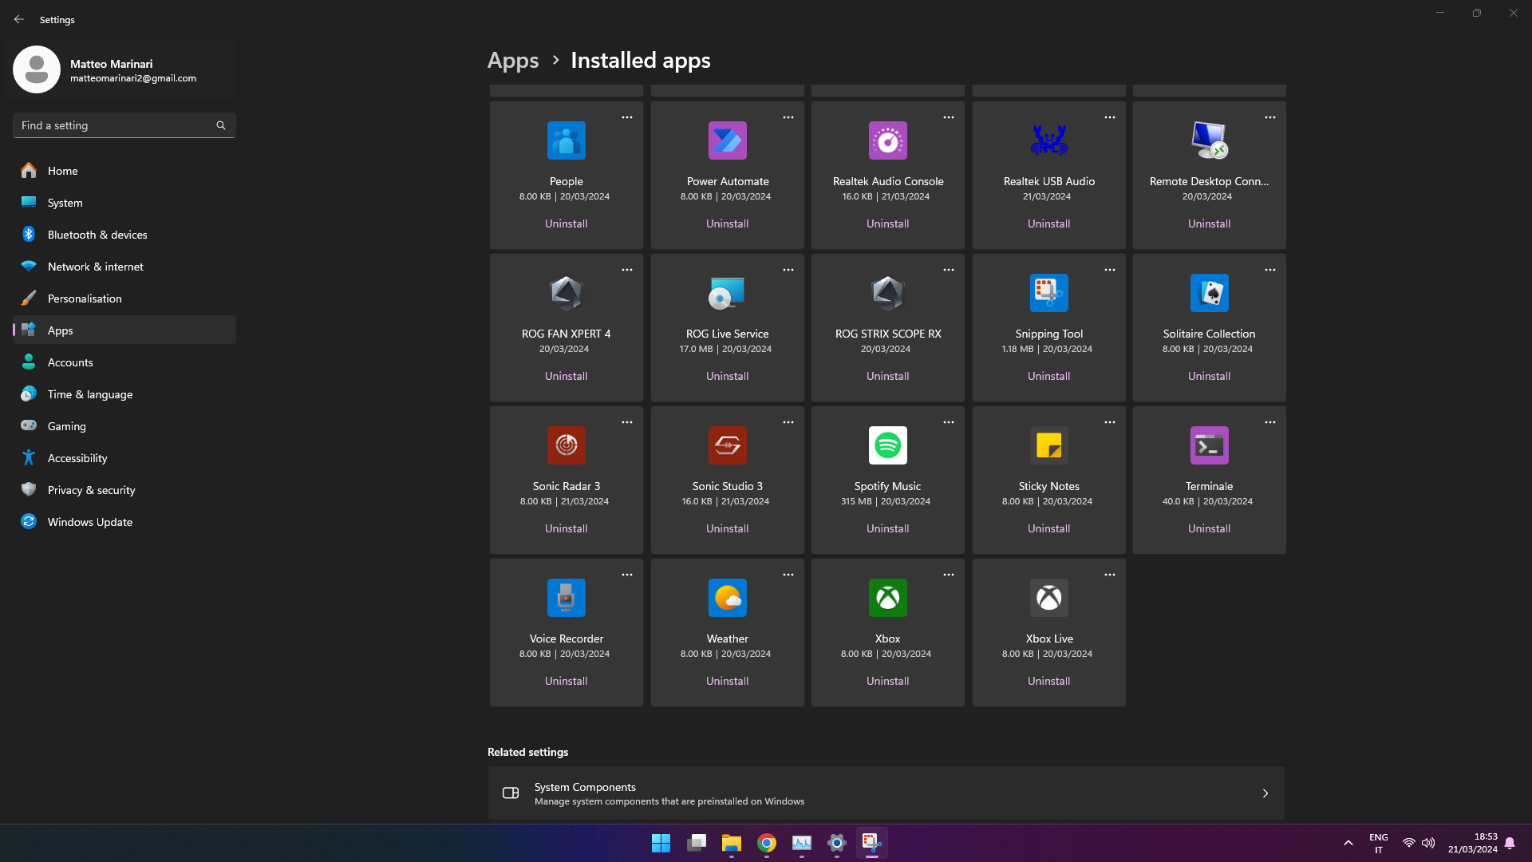Viewport: 1532px width, 862px height.
Task: Uninstall Xbox Live
Action: click(1048, 681)
